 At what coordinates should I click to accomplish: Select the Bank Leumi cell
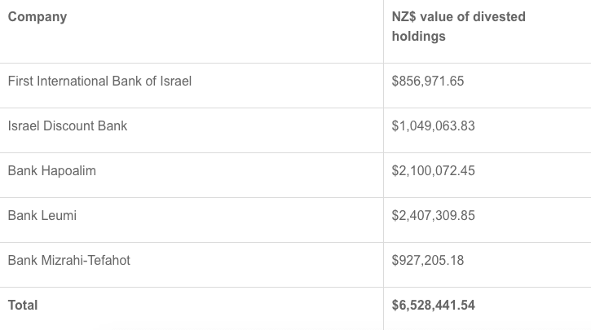(42, 216)
